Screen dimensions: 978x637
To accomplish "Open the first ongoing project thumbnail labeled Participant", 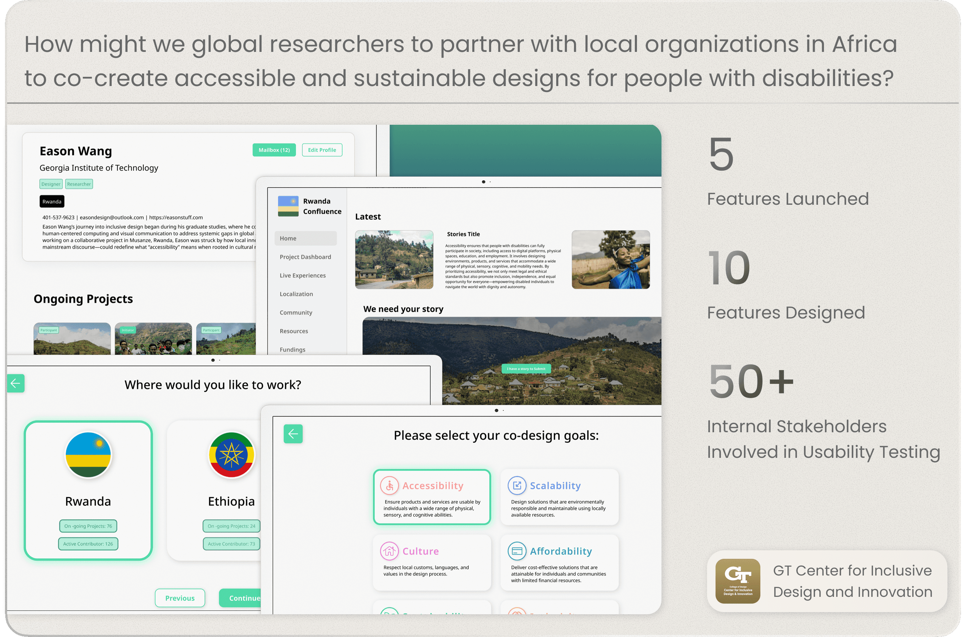I will [72, 338].
